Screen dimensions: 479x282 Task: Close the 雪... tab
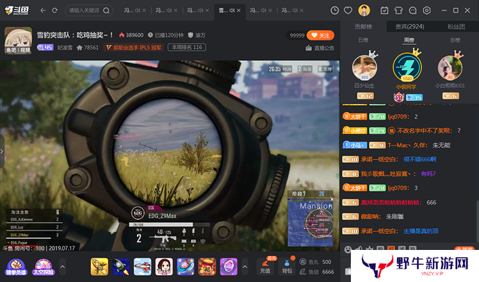(239, 10)
